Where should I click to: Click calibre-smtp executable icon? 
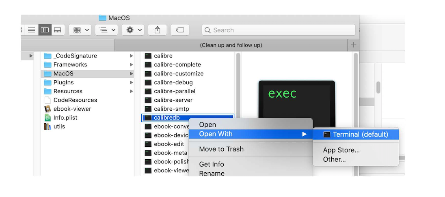point(148,109)
